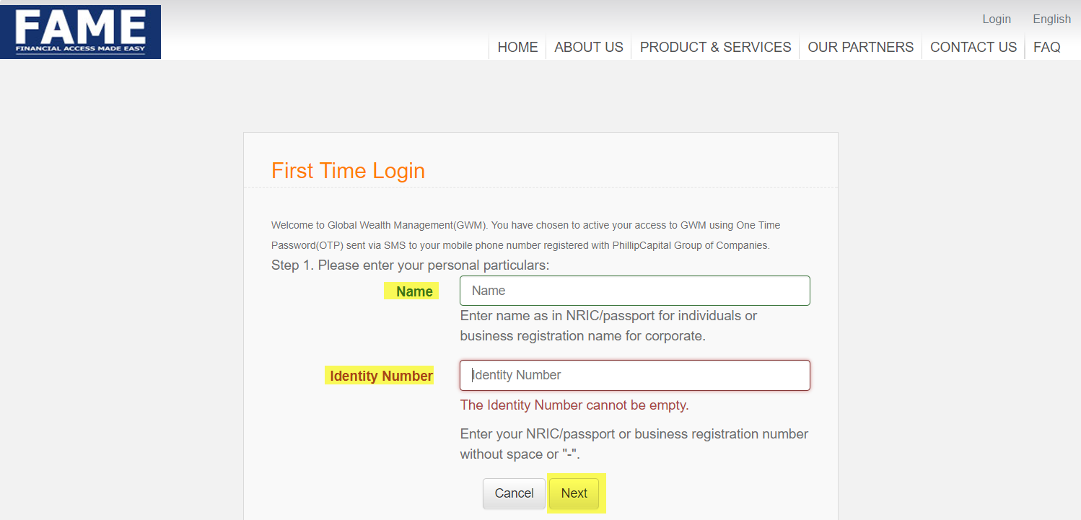Click the First Time Login heading
This screenshot has height=520, width=1081.
pyautogui.click(x=348, y=171)
